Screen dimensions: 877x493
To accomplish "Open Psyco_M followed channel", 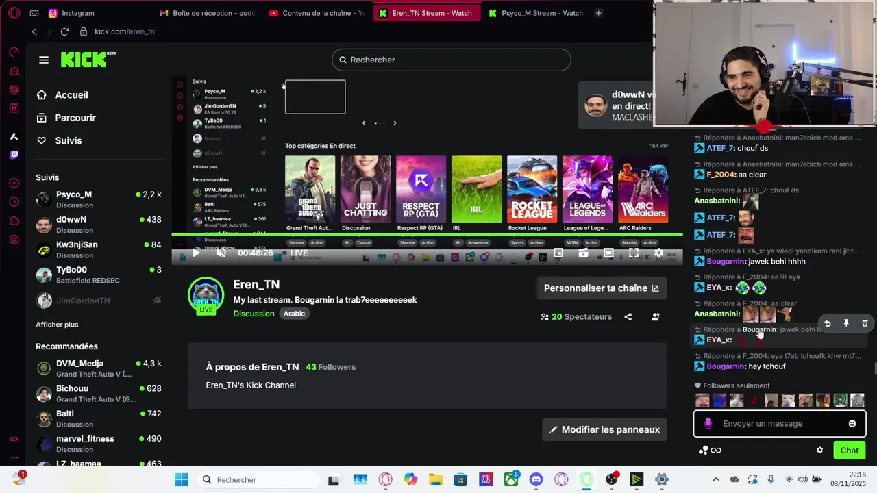I will click(x=99, y=199).
